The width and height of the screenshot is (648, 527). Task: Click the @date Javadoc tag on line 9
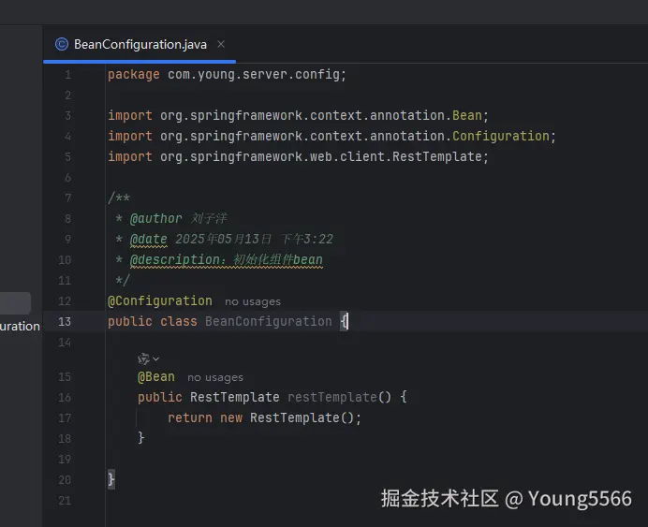[148, 239]
